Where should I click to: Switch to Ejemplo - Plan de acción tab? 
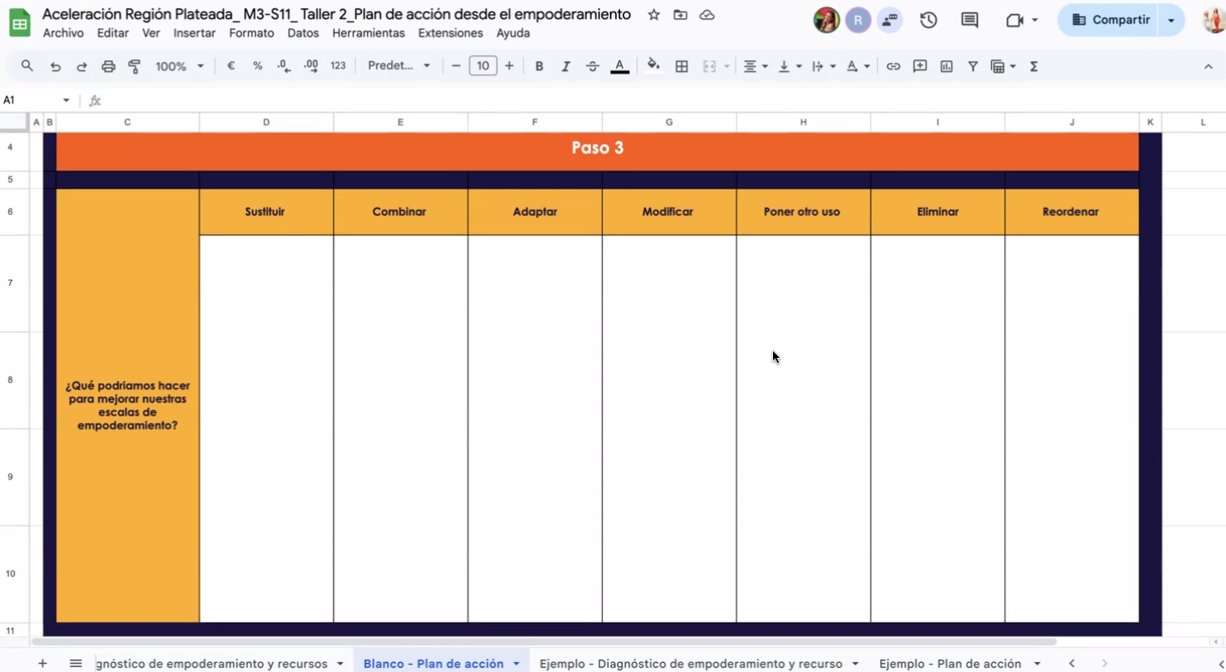(x=949, y=664)
